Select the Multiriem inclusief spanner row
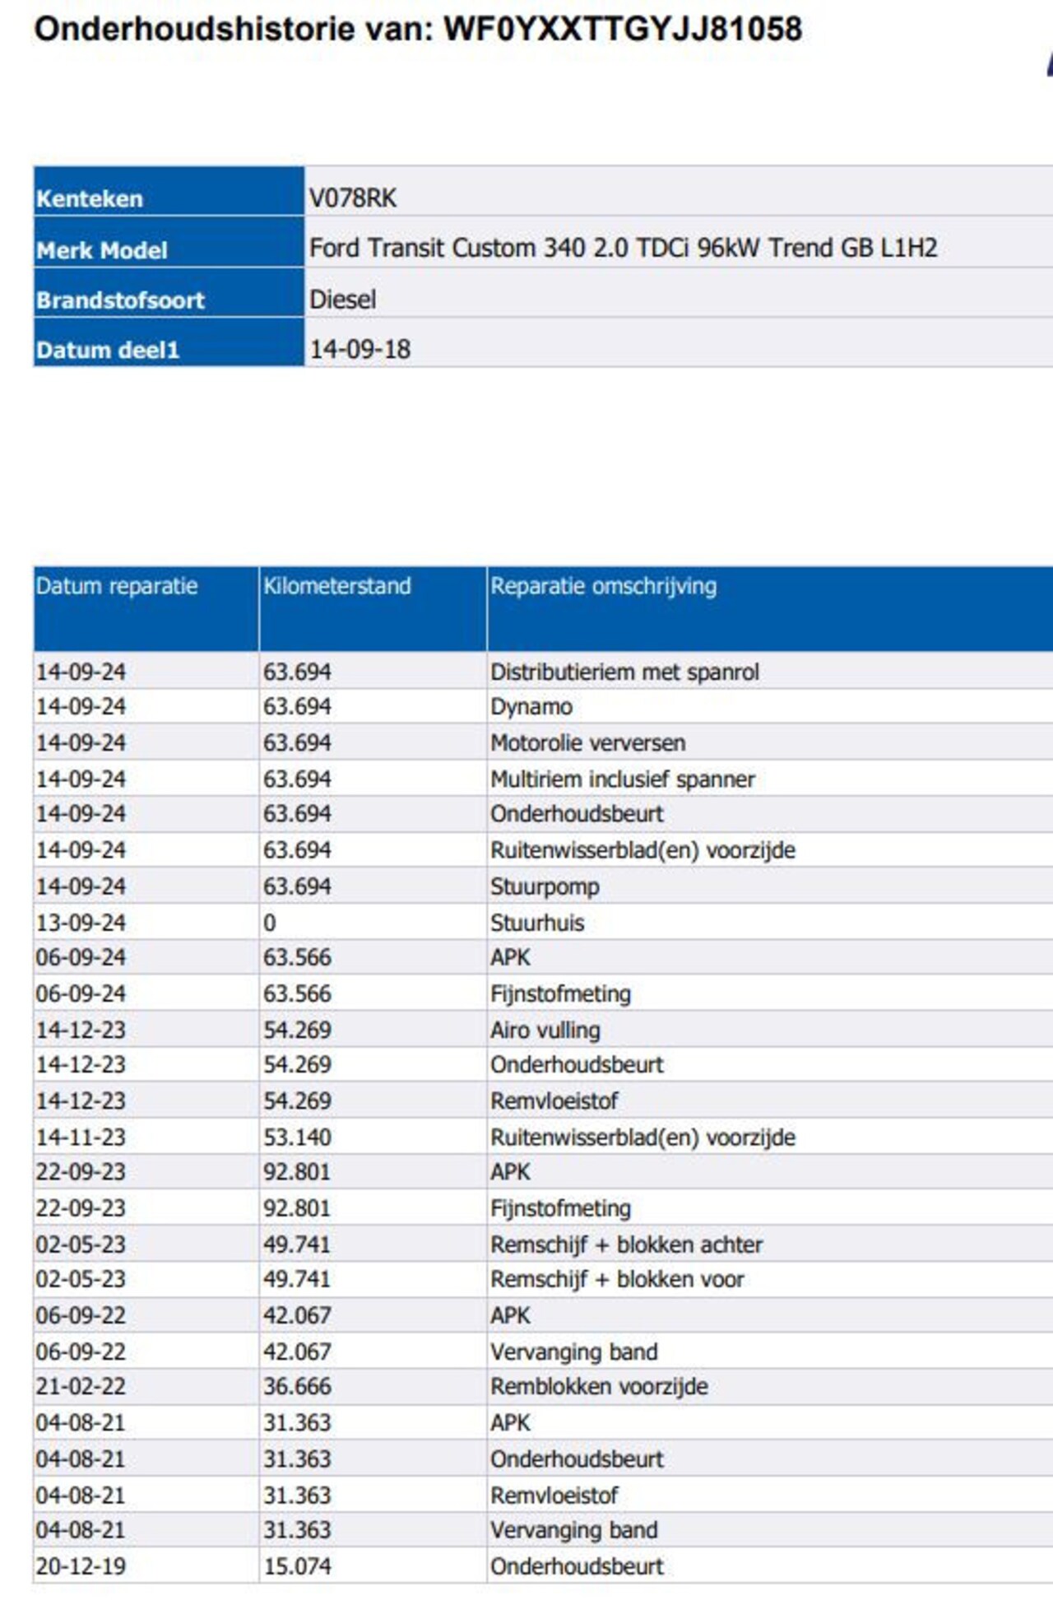This screenshot has height=1605, width=1053. click(x=622, y=779)
